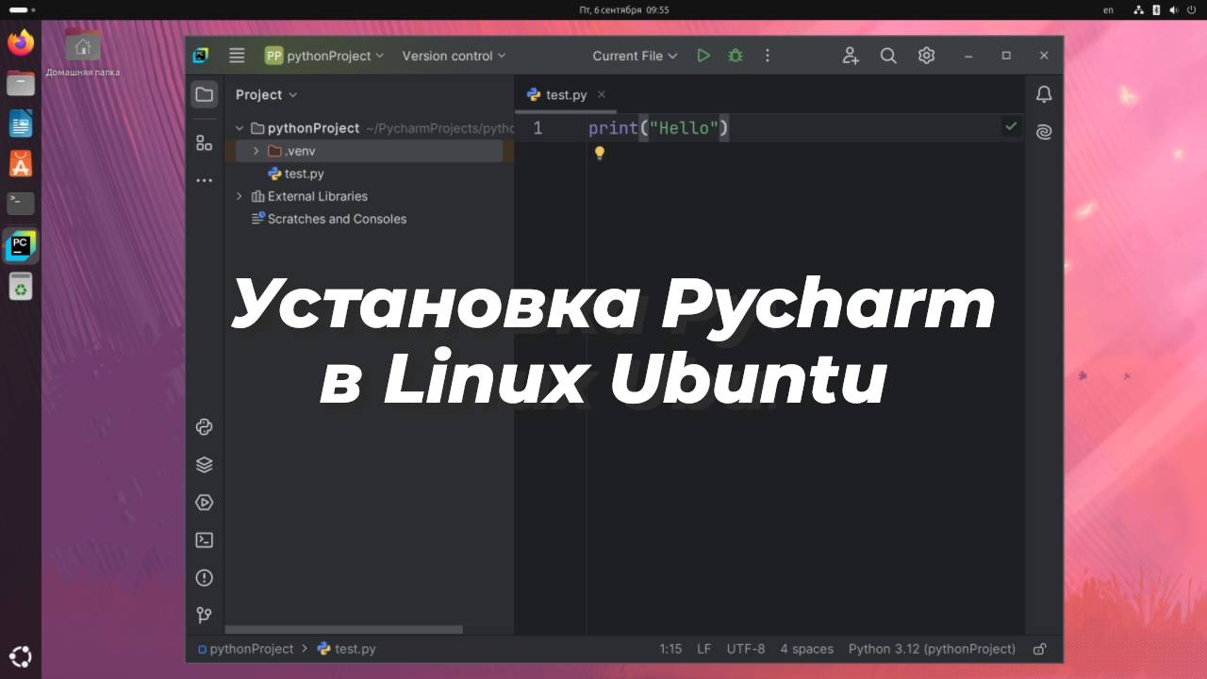Viewport: 1207px width, 679px height.
Task: Change the 4 spaces indent setting
Action: pyautogui.click(x=807, y=649)
